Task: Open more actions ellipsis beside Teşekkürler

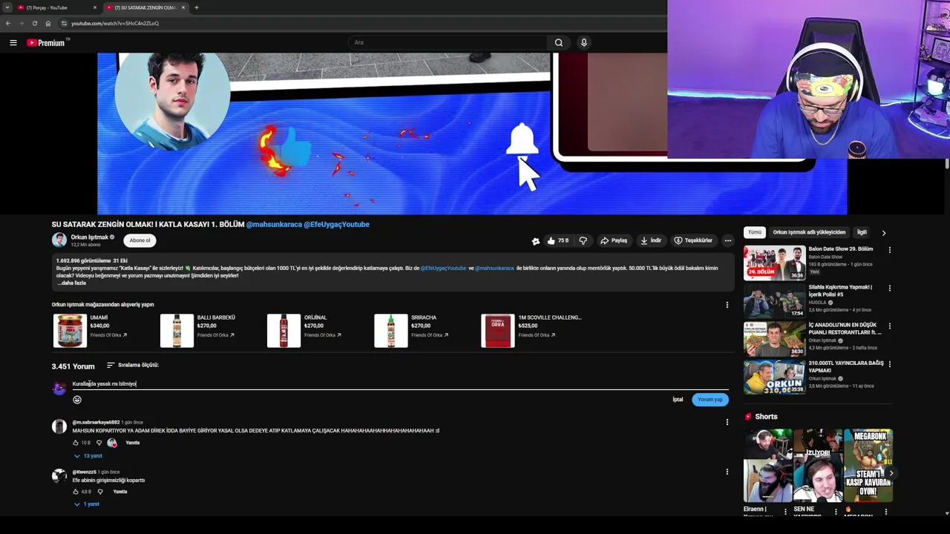Action: tap(728, 240)
